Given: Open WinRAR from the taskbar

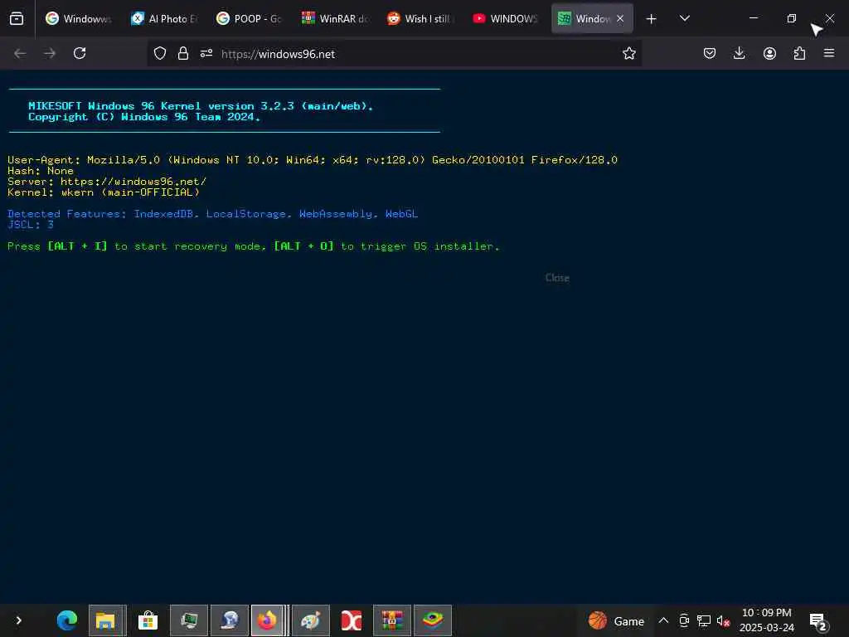Looking at the screenshot, I should [x=392, y=620].
